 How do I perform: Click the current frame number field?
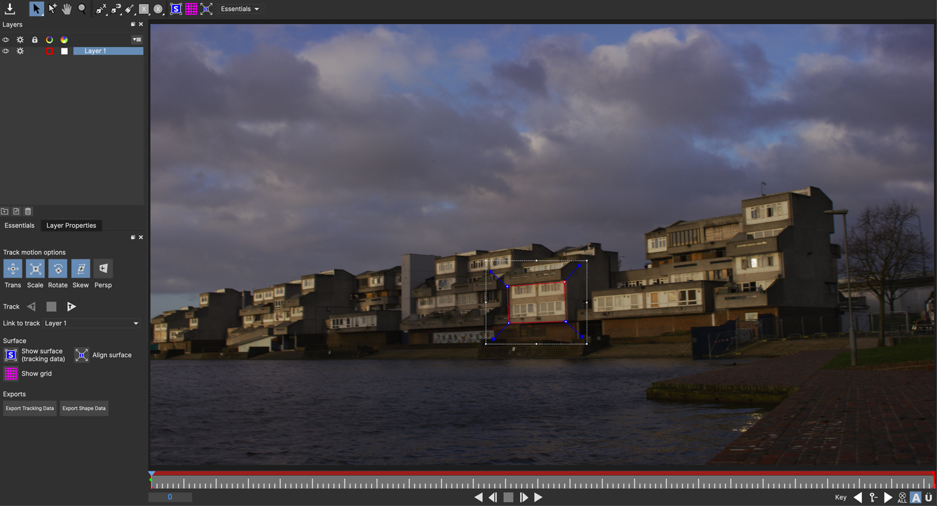coord(170,497)
